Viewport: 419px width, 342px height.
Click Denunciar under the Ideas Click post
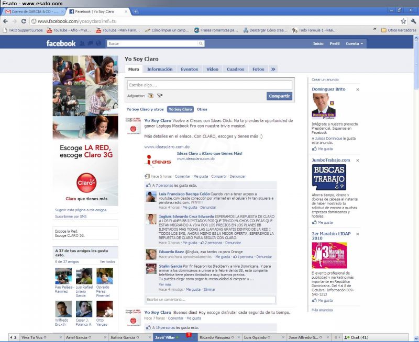click(x=238, y=176)
